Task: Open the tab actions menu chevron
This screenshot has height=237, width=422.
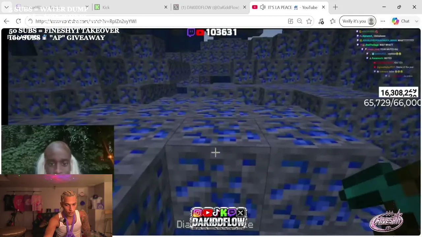Action: point(6,7)
